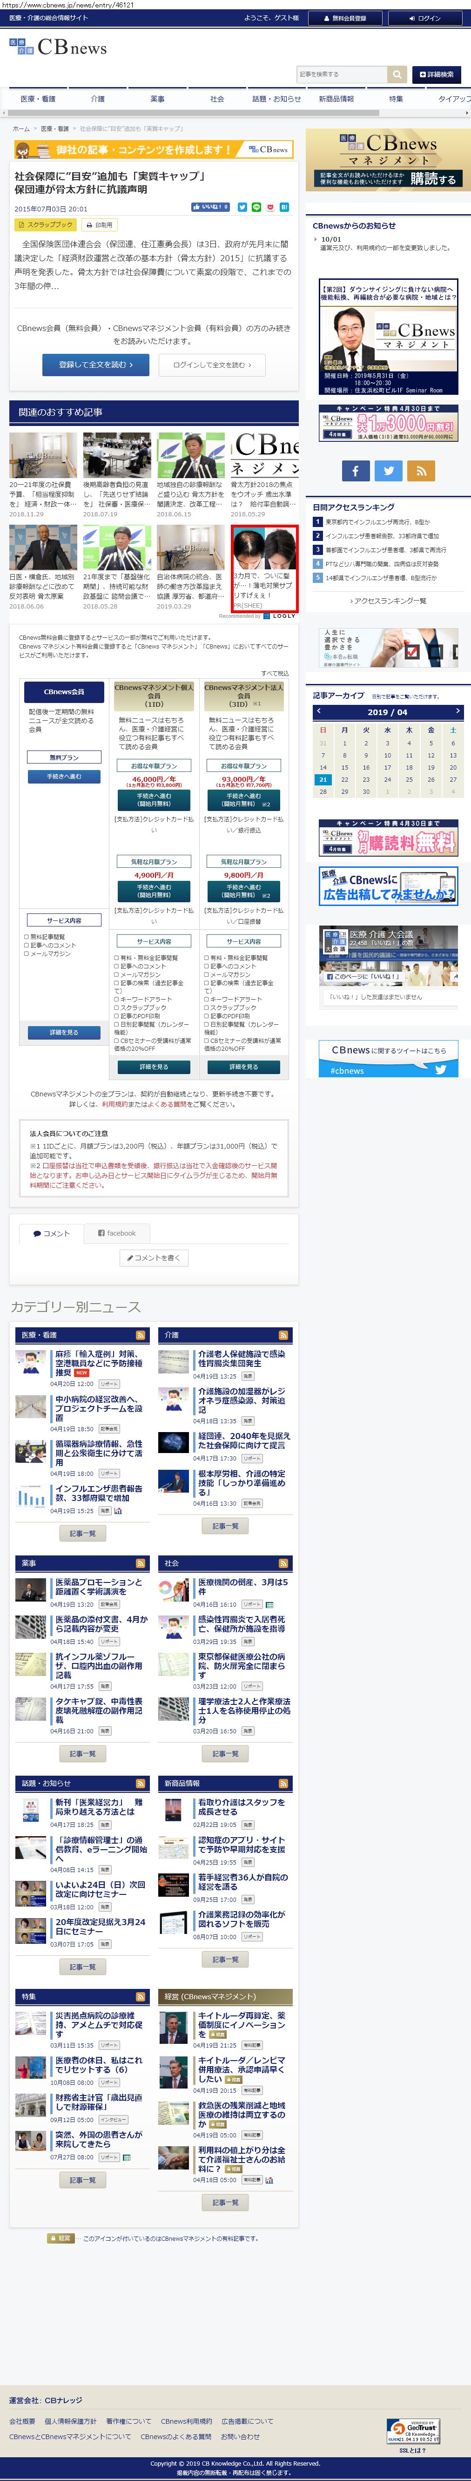Click the RSS icon in the 介護 category header
Image resolution: width=471 pixels, height=2481 pixels.
click(x=283, y=1335)
